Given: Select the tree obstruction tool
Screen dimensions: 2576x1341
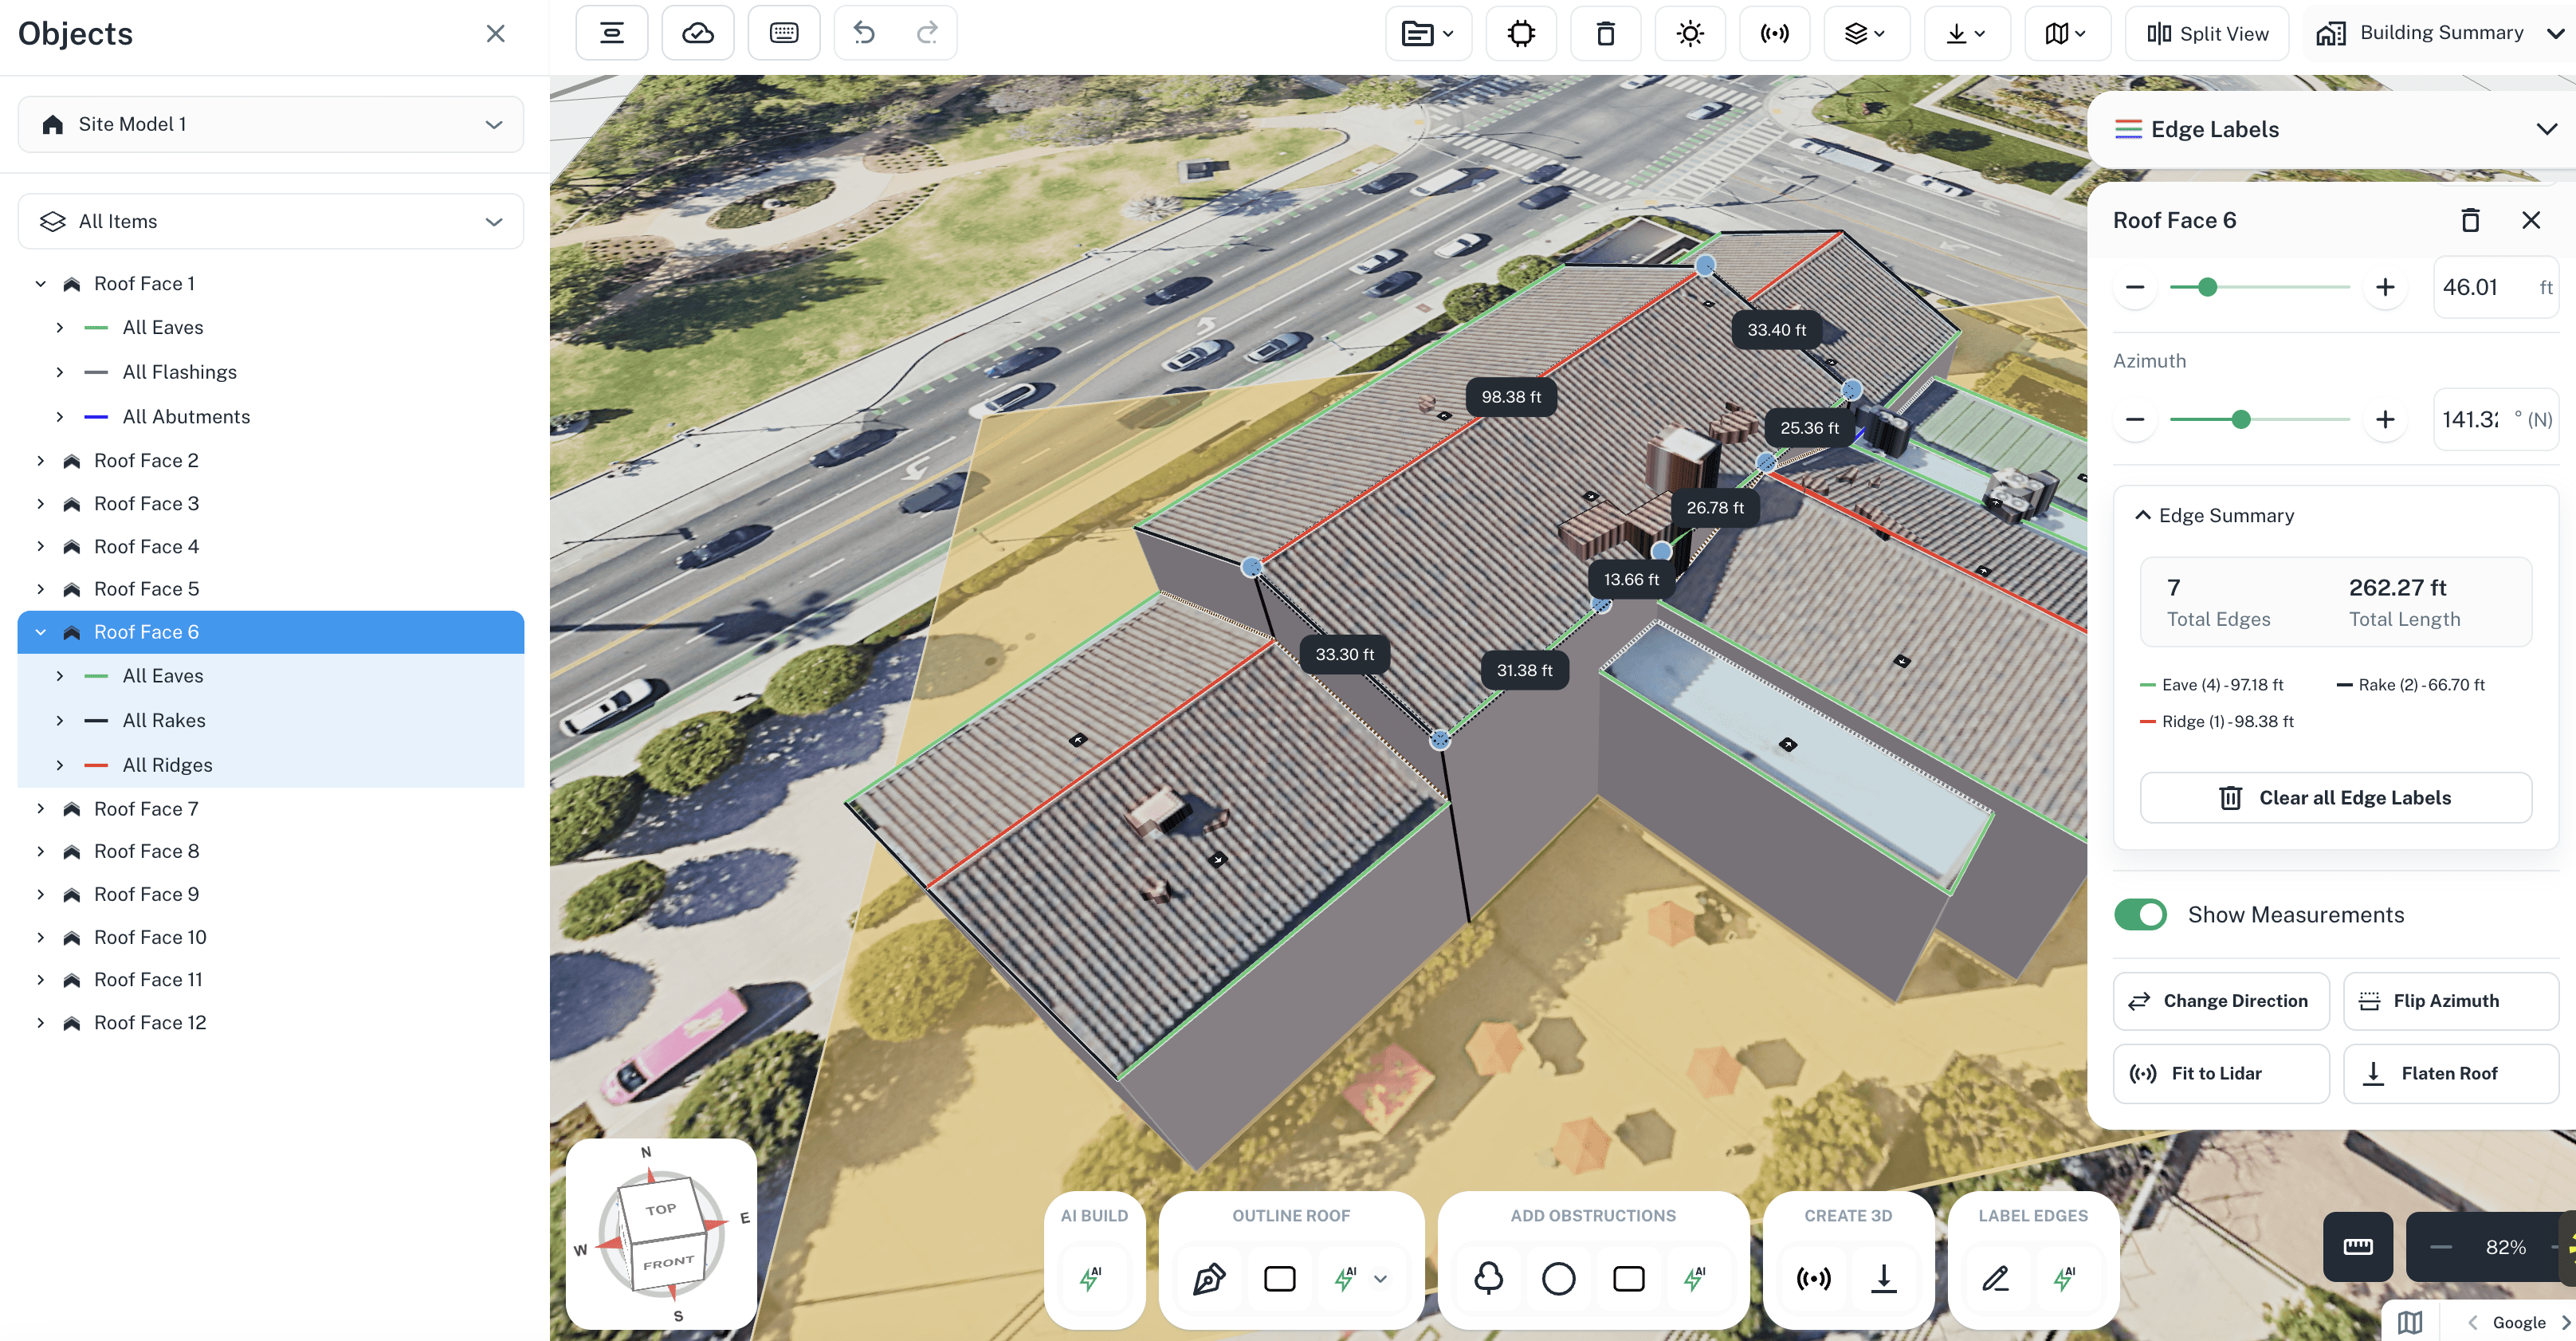Looking at the screenshot, I should [1488, 1278].
